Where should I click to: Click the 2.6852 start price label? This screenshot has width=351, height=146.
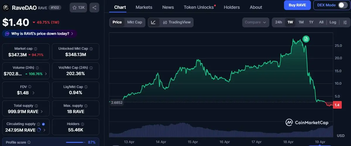(116, 103)
